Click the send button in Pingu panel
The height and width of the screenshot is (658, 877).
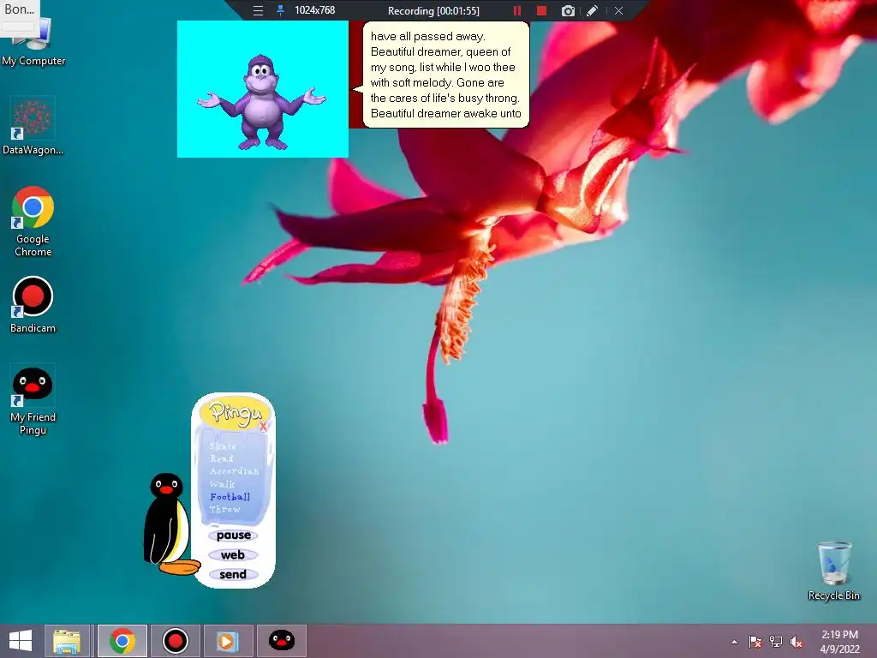tap(233, 575)
